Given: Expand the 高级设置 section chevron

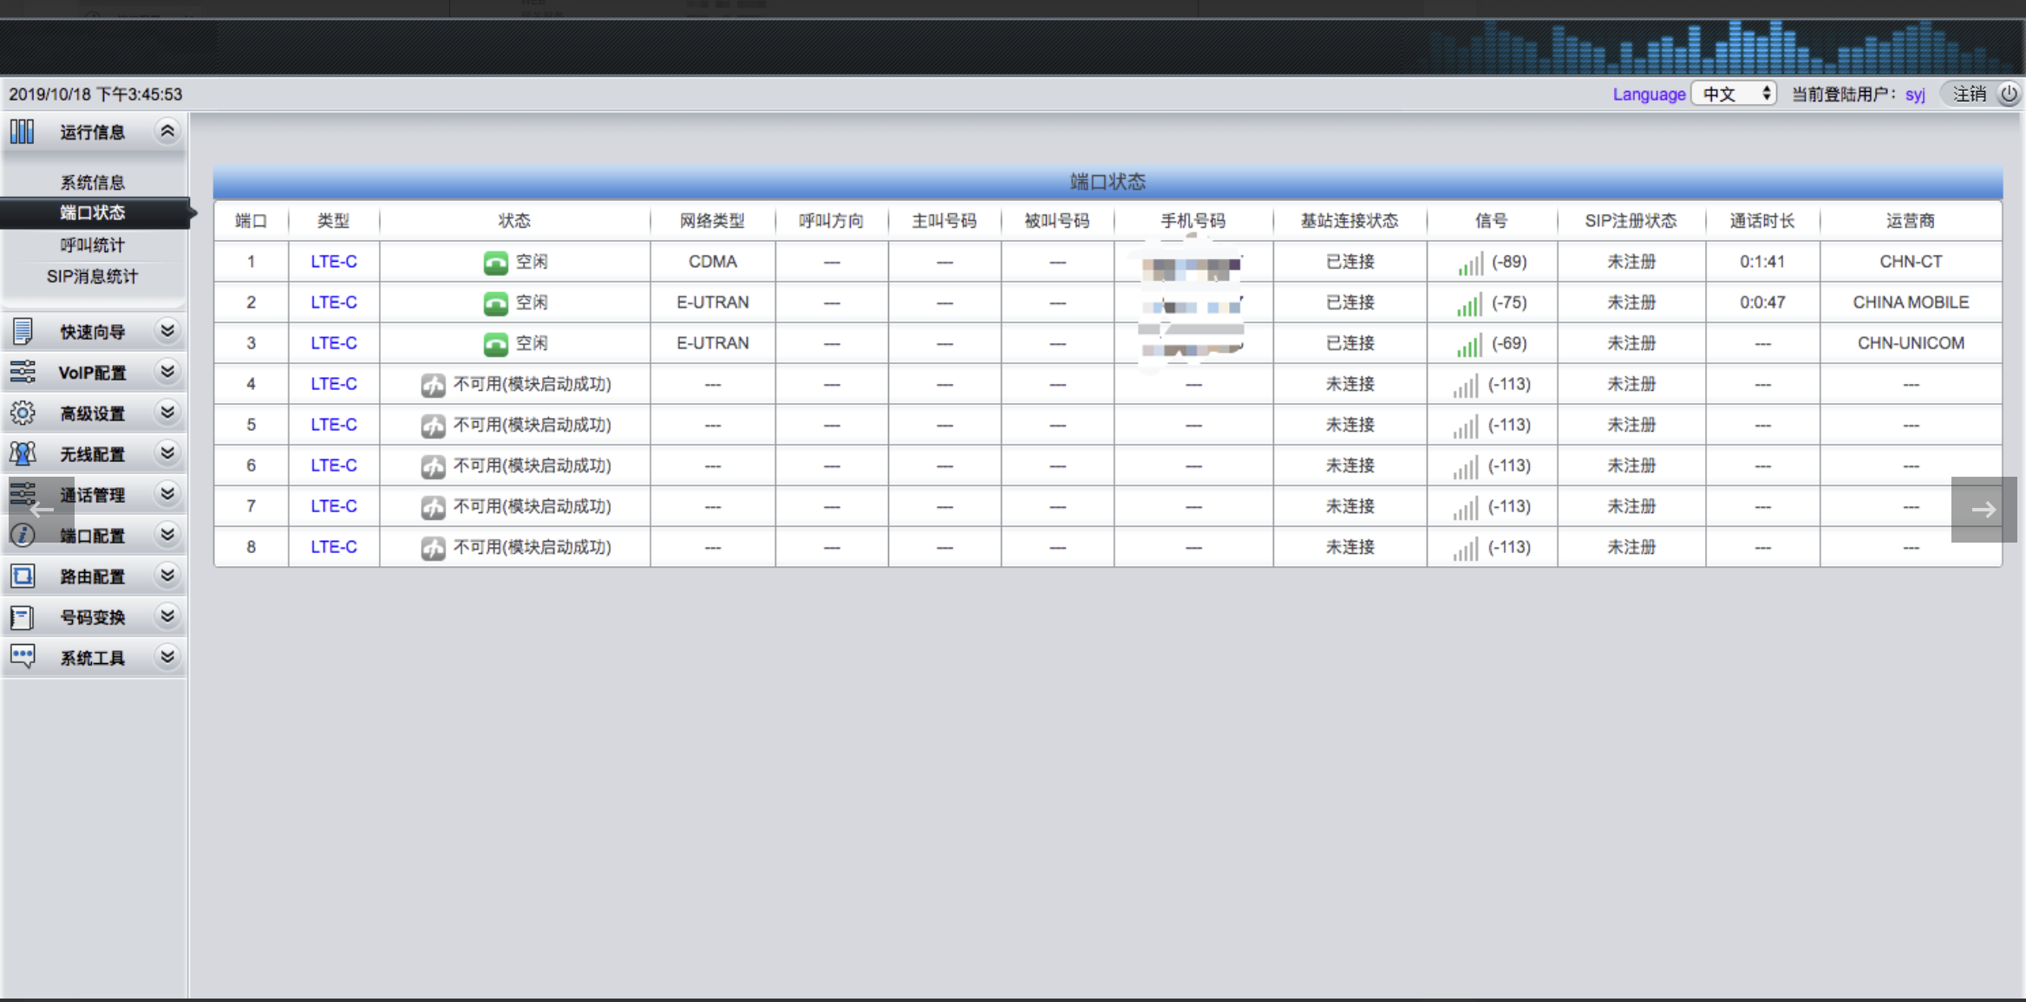Looking at the screenshot, I should pyautogui.click(x=167, y=412).
